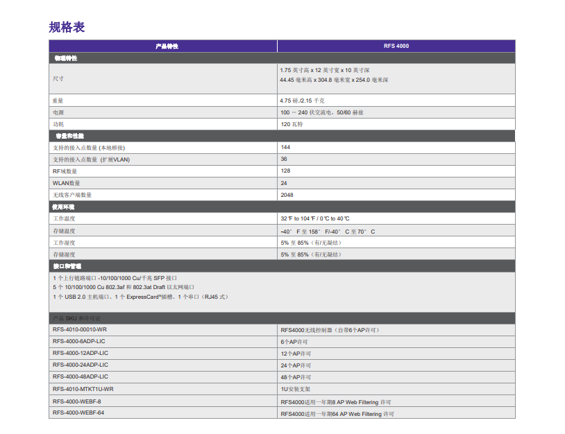The width and height of the screenshot is (565, 434).
Task: Click the 存储温度 label
Action: click(64, 231)
